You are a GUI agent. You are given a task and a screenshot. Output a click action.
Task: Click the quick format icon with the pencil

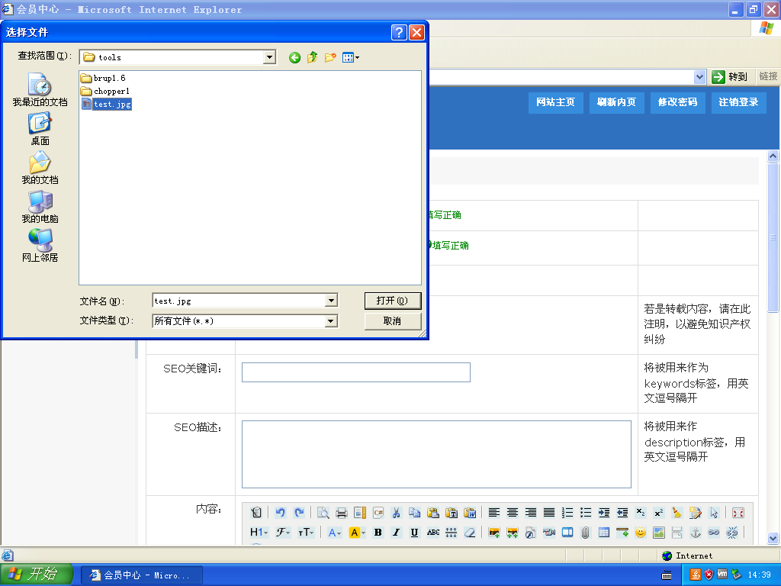click(x=696, y=512)
